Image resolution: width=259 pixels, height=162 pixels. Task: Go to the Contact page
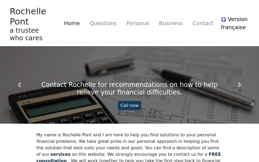[203, 23]
